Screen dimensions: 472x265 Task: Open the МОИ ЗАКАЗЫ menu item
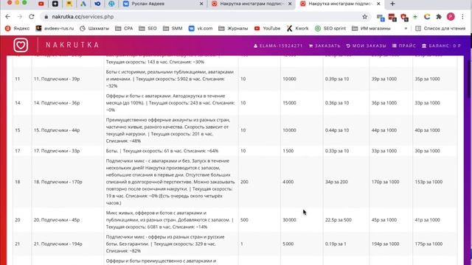[366, 46]
